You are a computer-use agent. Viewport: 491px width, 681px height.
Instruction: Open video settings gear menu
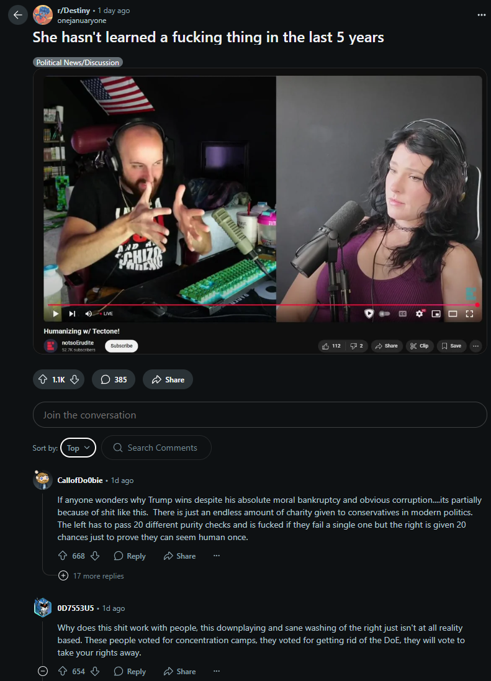coord(420,313)
